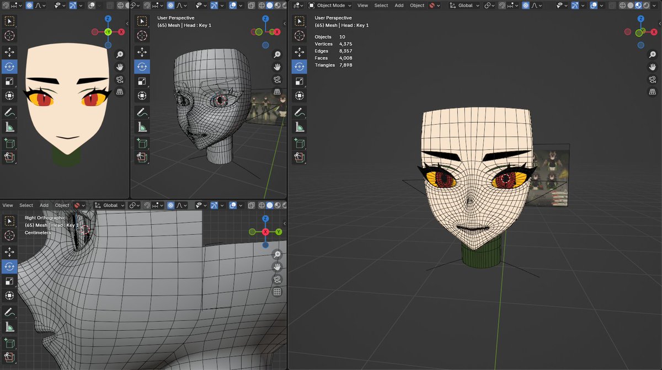Click the zoom magnifier in the Right Orthographic viewport
The width and height of the screenshot is (662, 370).
click(x=277, y=254)
